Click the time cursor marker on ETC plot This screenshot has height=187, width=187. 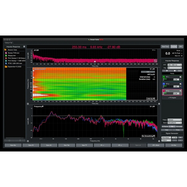(x=95, y=62)
